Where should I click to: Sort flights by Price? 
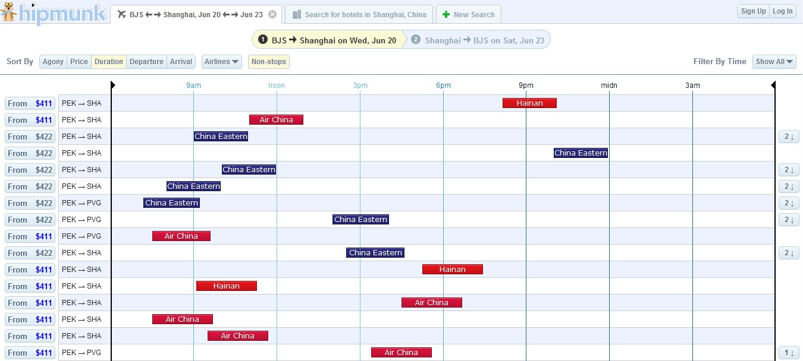79,62
